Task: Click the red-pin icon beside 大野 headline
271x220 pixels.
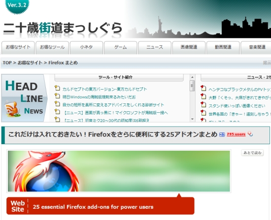Action: [203, 96]
